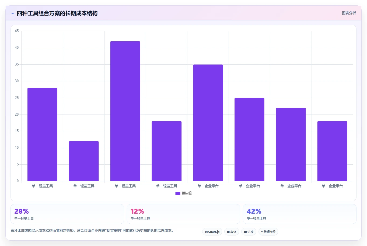Screen dimensions: 367x246
Task: Click the 表格 tag chip
Action: point(232,232)
